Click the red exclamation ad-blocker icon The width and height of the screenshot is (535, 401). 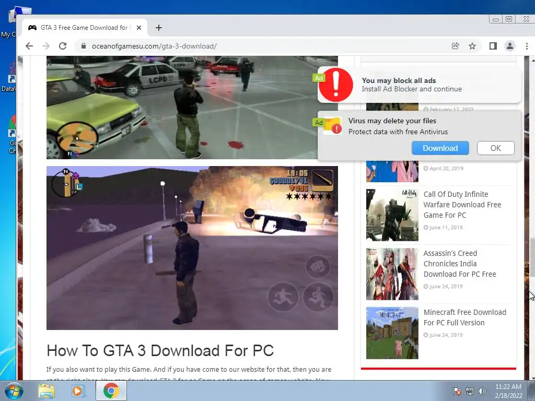336,85
